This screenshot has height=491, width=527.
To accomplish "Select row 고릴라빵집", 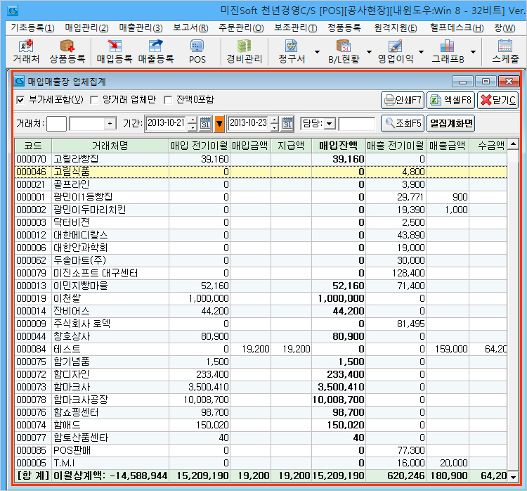I will 261,159.
